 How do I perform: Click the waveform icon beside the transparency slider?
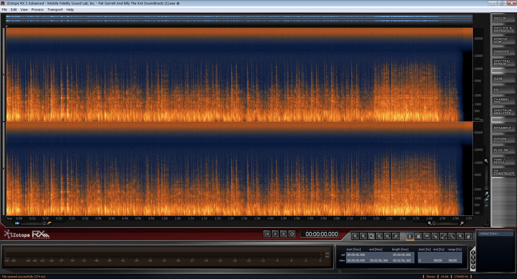17,223
